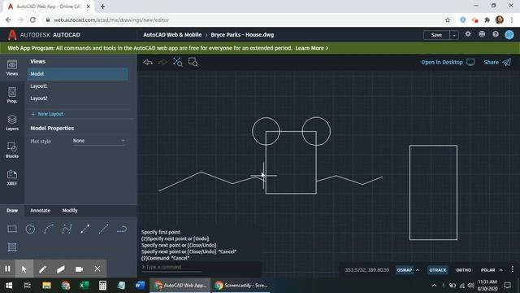Select the Spline draw tool
The height and width of the screenshot is (293, 520).
coord(67,229)
